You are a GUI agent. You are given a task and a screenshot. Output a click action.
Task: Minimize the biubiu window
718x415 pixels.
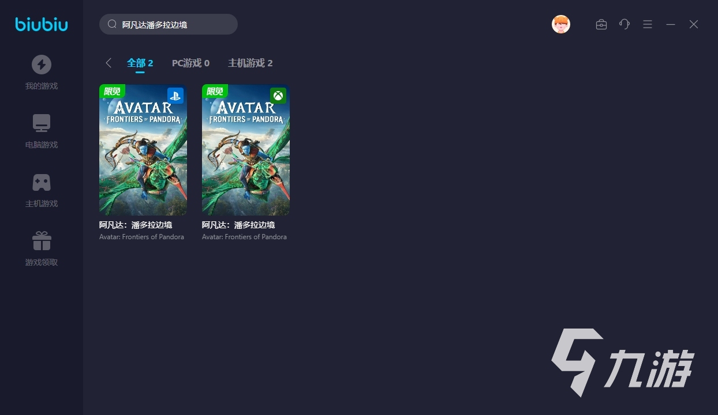coord(671,24)
